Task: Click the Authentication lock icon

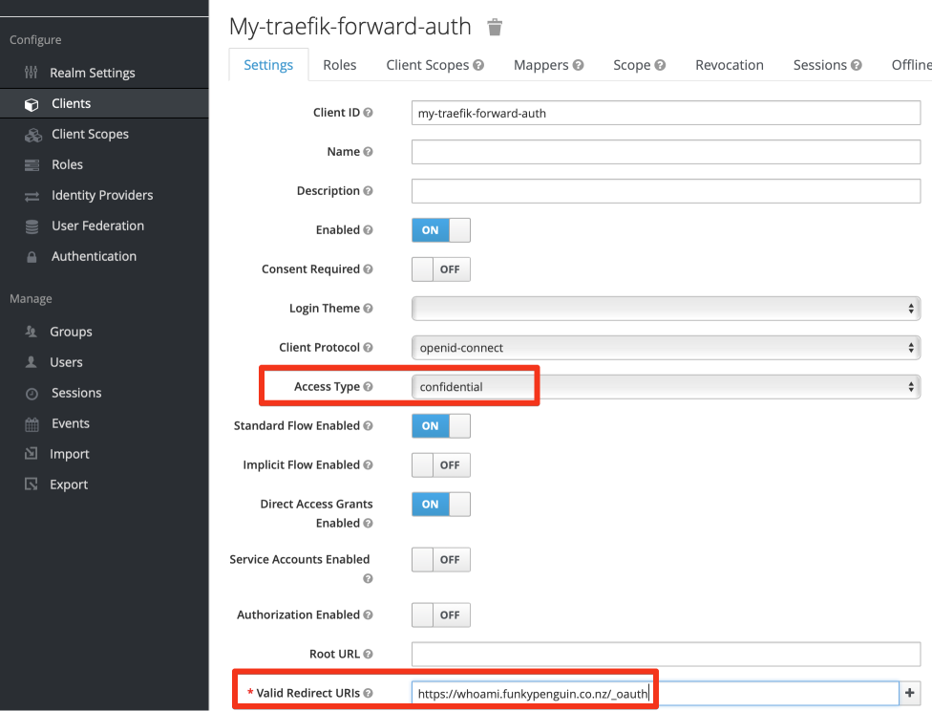Action: point(32,257)
